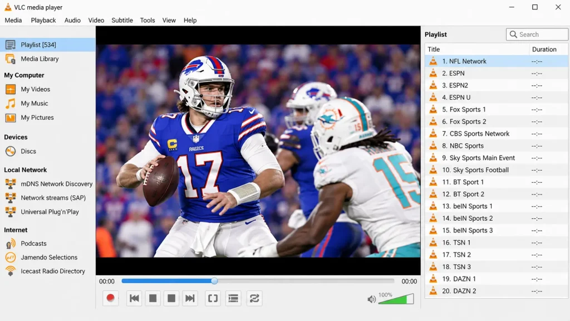Select '8. NBC Sports' playlist entry

tap(496, 146)
